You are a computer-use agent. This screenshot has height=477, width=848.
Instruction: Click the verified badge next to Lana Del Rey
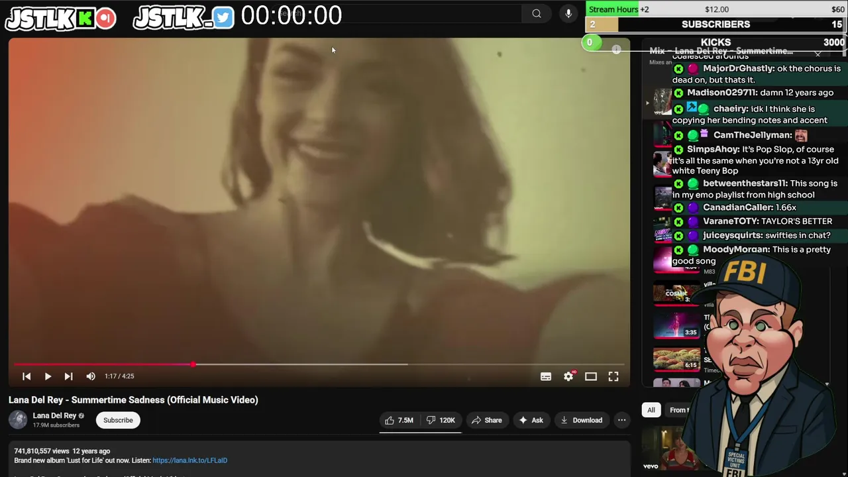[x=81, y=416]
